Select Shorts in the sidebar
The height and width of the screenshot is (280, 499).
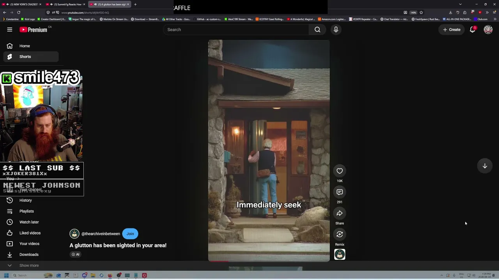click(31, 57)
